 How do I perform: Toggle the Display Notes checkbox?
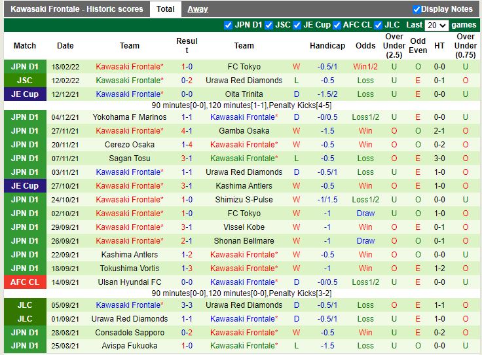417,9
